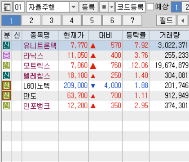The width and height of the screenshot is (189, 162).
Task: Click the price 7,770 for 유니트론텍
Action: [x=79, y=45]
